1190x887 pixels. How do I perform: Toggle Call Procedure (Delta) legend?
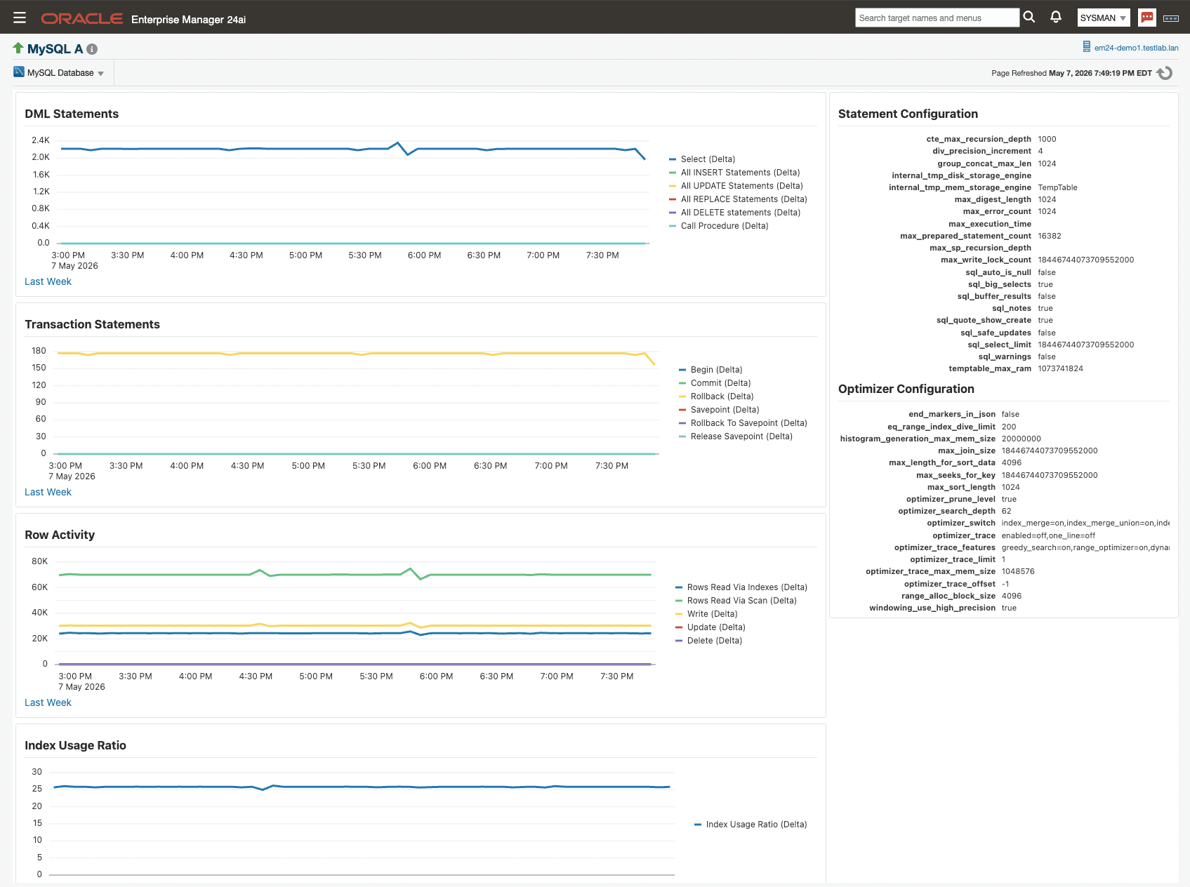[x=719, y=226]
